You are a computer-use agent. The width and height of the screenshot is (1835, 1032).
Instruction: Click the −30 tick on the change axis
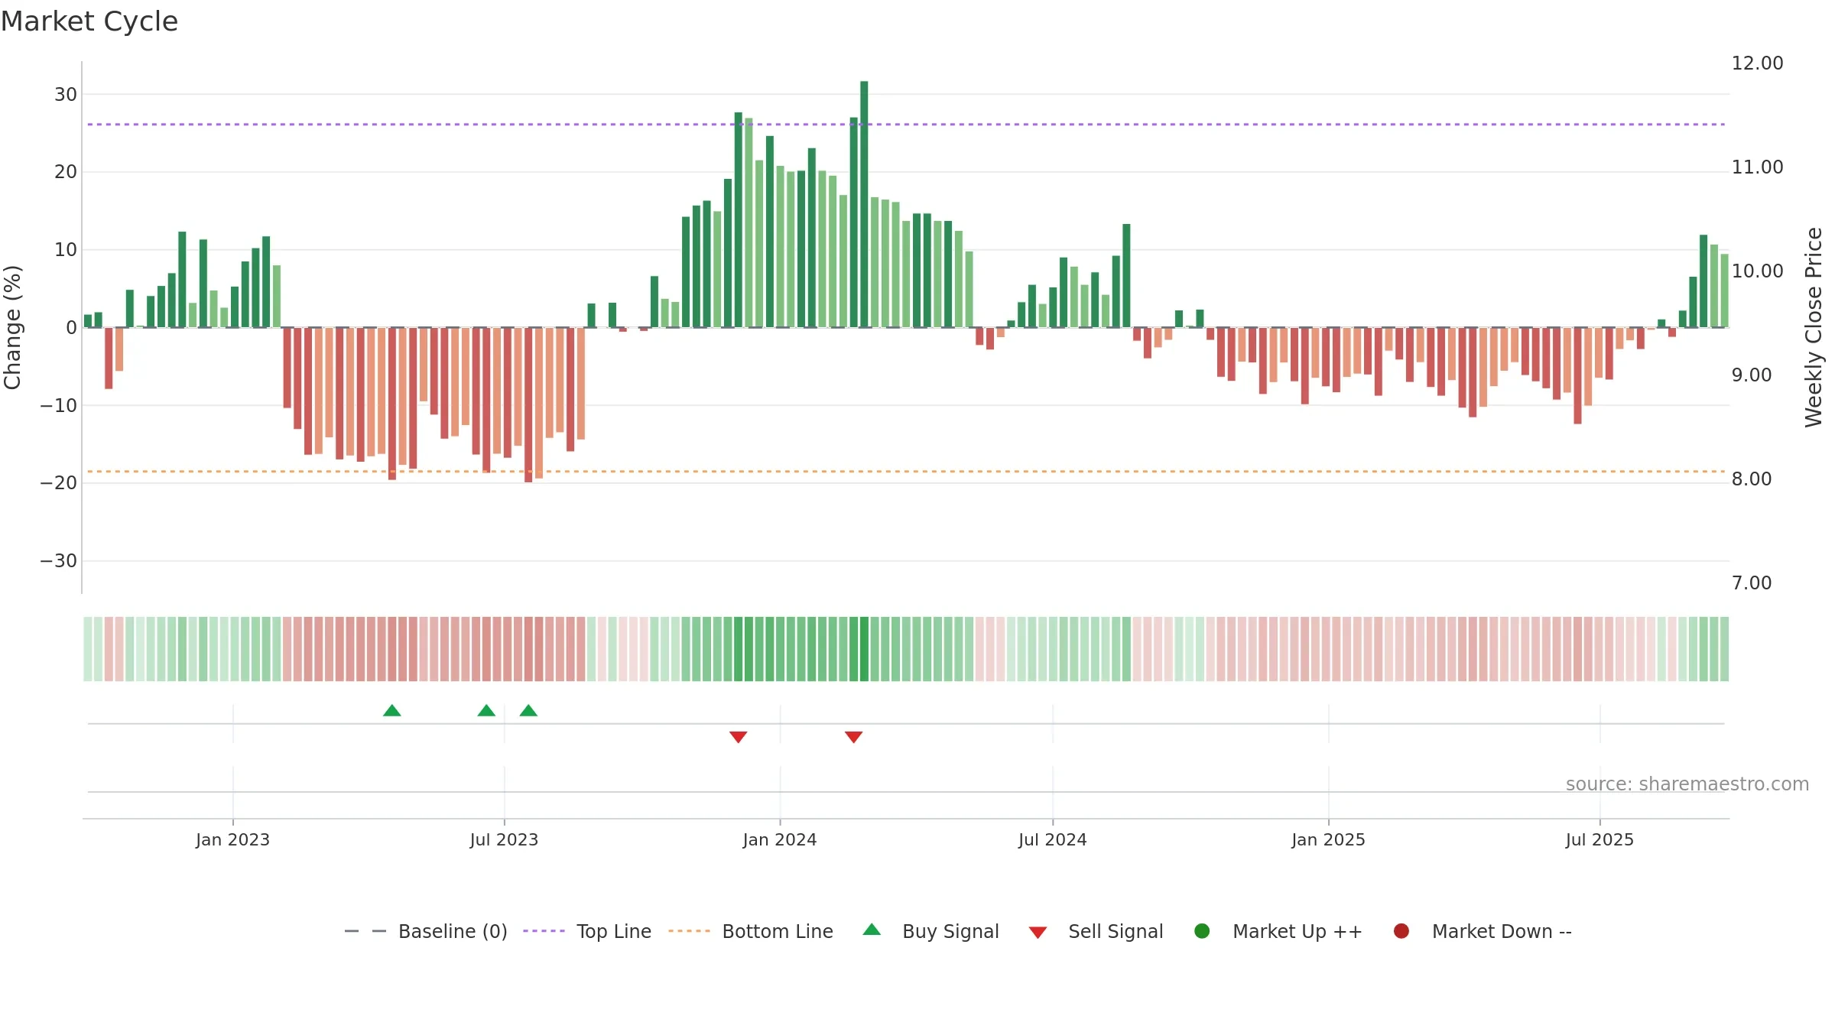tap(59, 561)
